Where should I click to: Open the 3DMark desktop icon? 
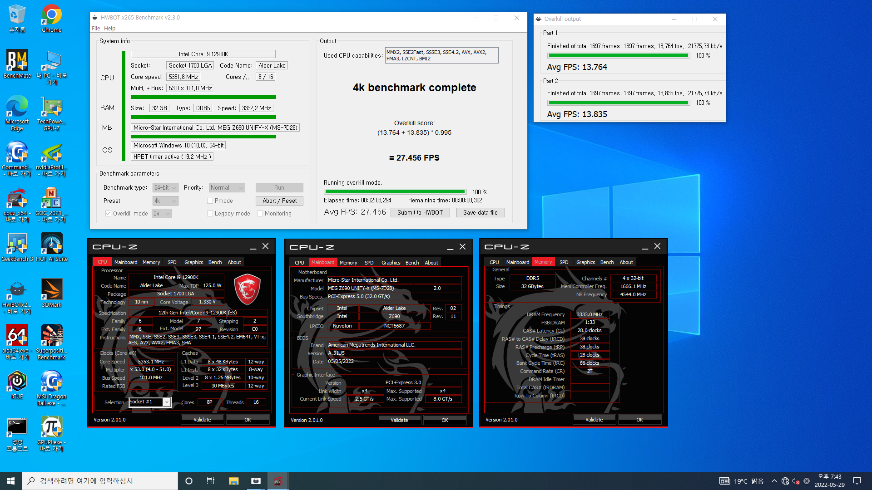coord(51,293)
